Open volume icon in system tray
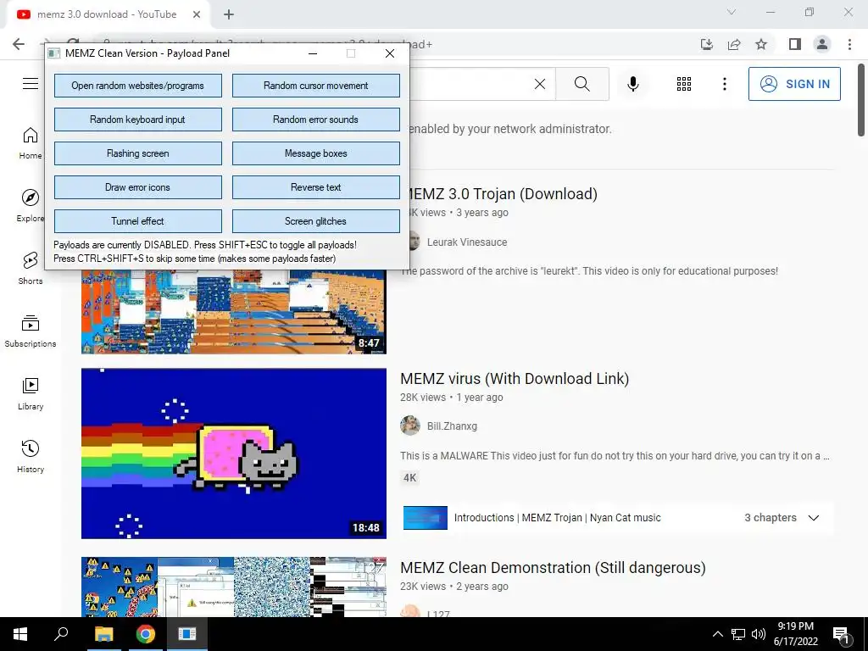Image resolution: width=868 pixels, height=651 pixels. (x=759, y=634)
